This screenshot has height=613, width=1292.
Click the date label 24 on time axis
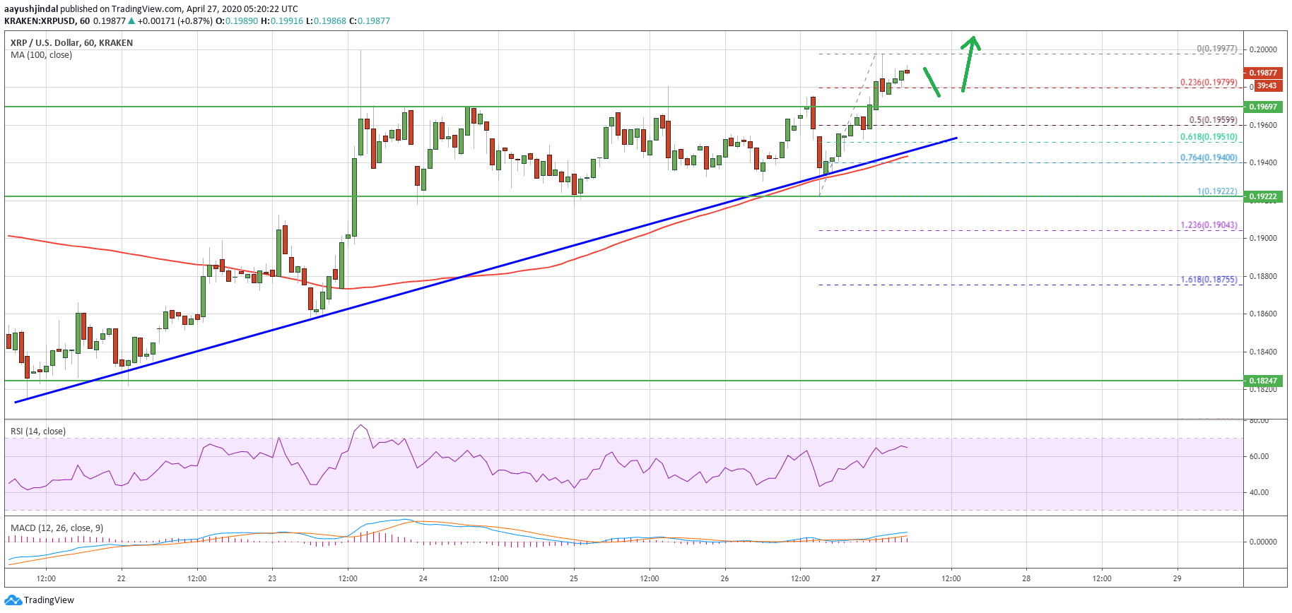tap(423, 578)
